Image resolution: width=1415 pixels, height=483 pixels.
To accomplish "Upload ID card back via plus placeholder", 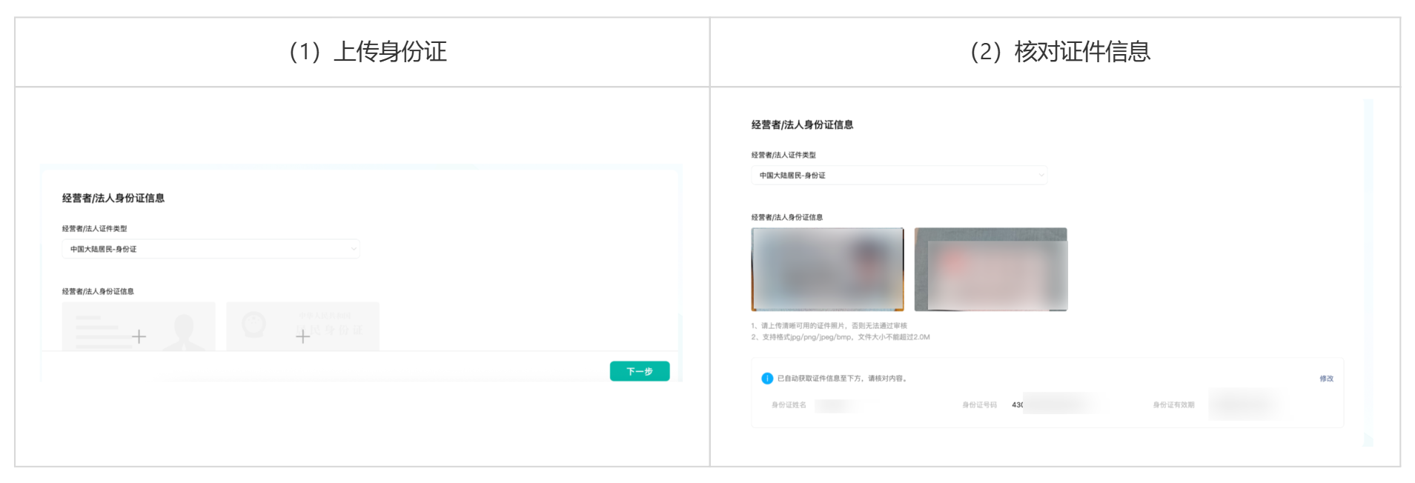I will (x=302, y=327).
